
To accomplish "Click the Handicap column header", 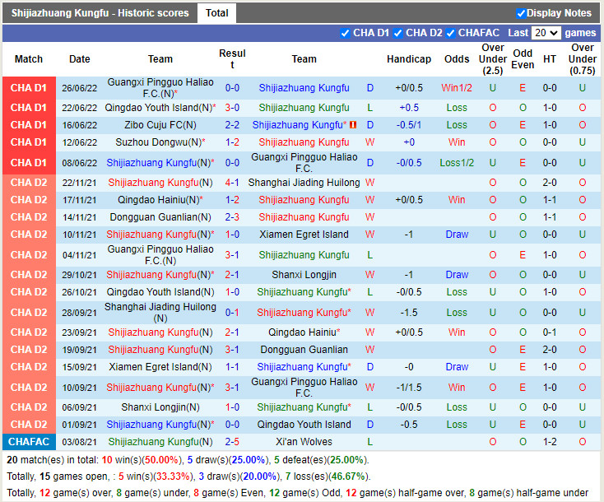I will coord(409,59).
